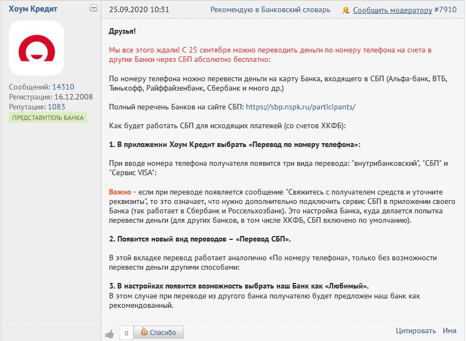Click heading 3. В настройках появится возможность
This screenshot has height=341, width=466.
239,286
